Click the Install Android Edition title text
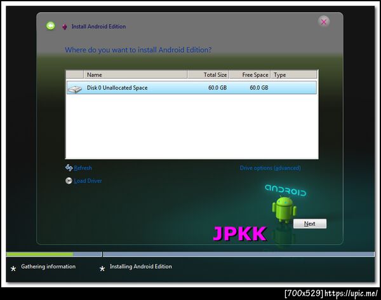 click(98, 27)
